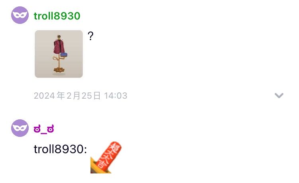
Task: Click the "2024年" year in the timestamp
Action: pos(49,96)
